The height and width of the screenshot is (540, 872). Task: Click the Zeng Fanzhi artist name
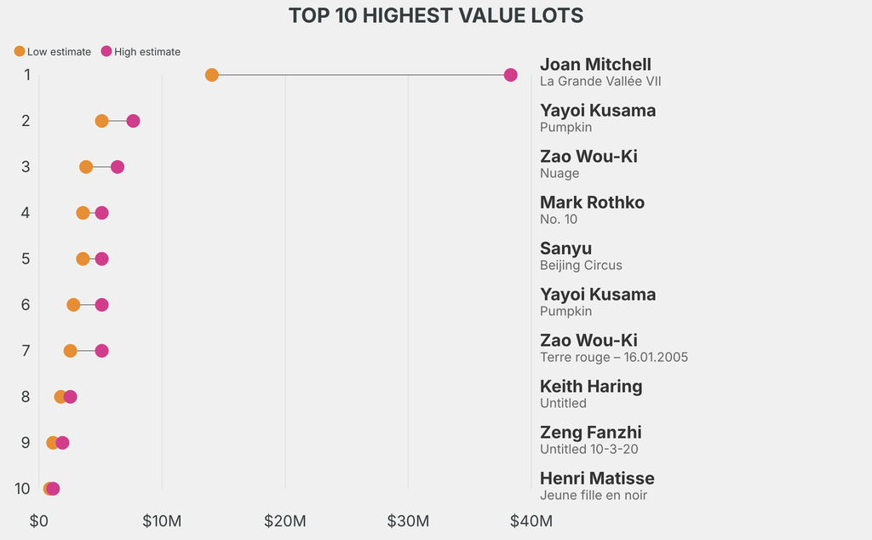[x=590, y=433]
